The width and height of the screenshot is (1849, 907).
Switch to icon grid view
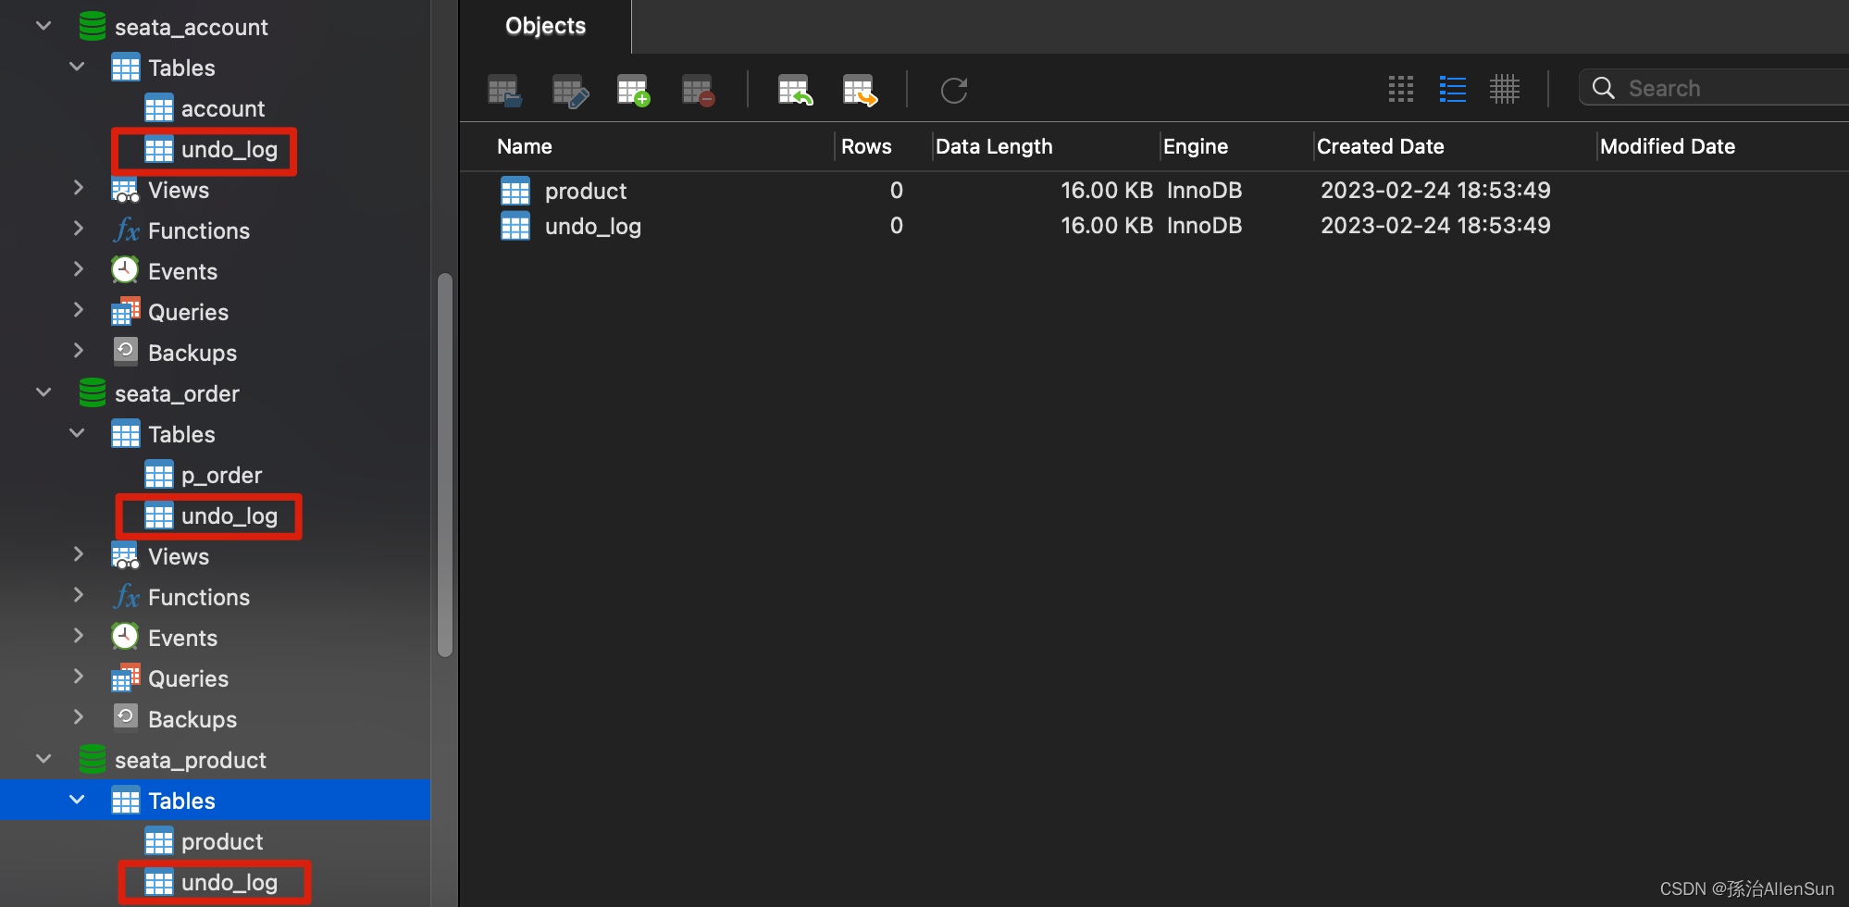point(1401,89)
